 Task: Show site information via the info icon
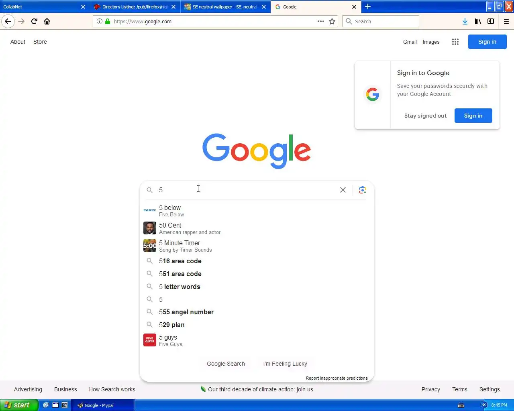point(99,21)
